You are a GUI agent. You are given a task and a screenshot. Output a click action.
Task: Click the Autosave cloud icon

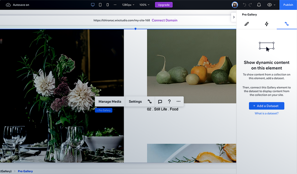(x=8, y=5)
